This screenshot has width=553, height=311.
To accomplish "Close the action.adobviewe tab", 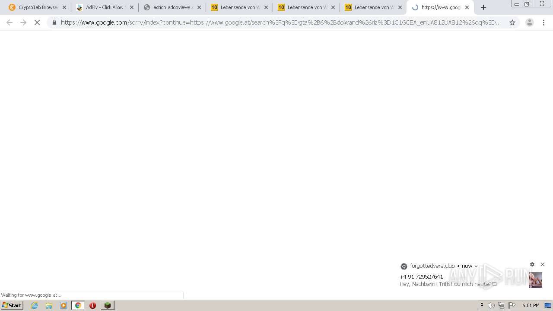I will (199, 7).
